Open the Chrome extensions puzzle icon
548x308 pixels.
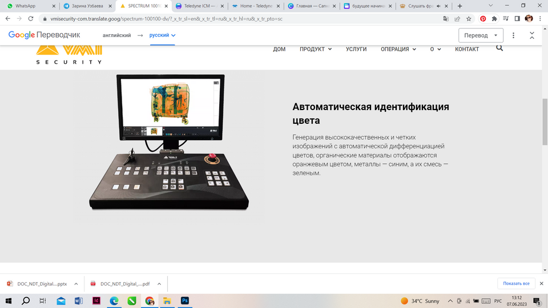pos(494,18)
